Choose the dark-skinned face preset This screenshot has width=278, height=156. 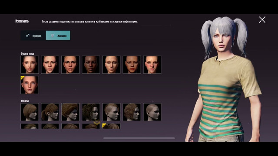(x=91, y=65)
